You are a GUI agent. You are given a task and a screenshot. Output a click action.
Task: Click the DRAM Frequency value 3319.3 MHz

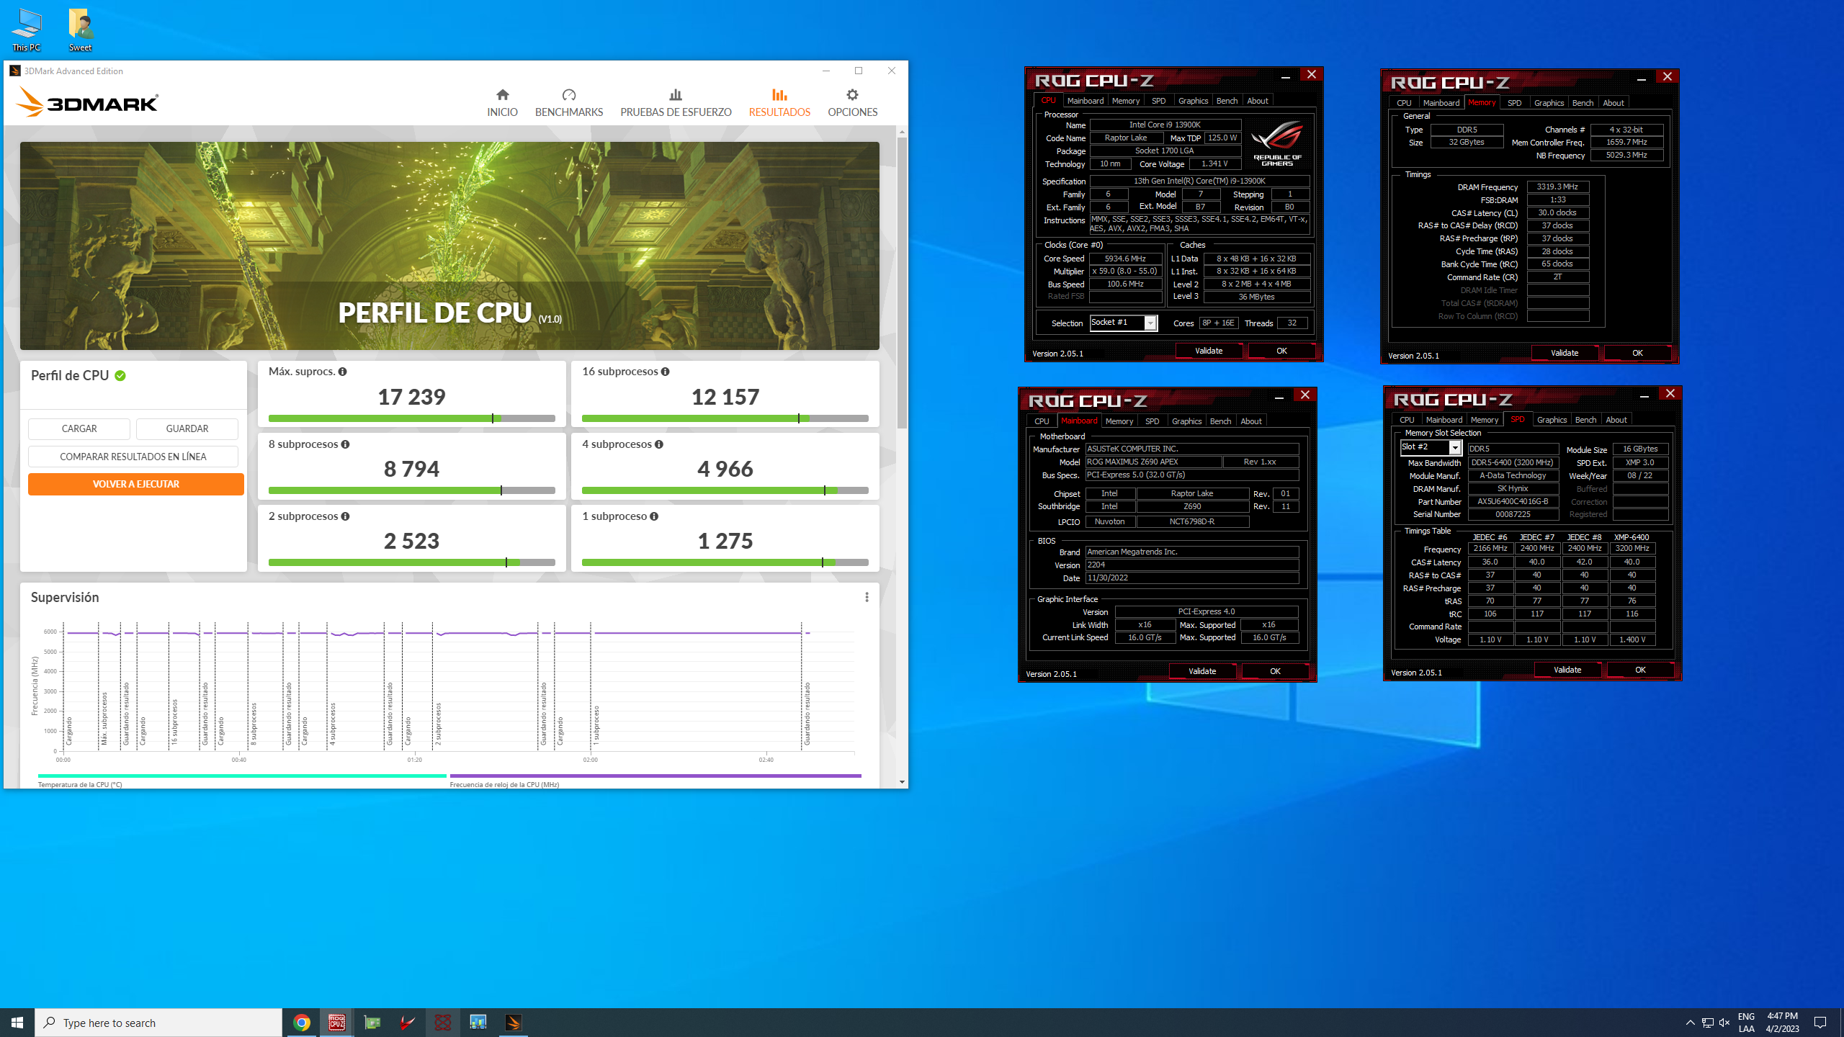[1557, 187]
